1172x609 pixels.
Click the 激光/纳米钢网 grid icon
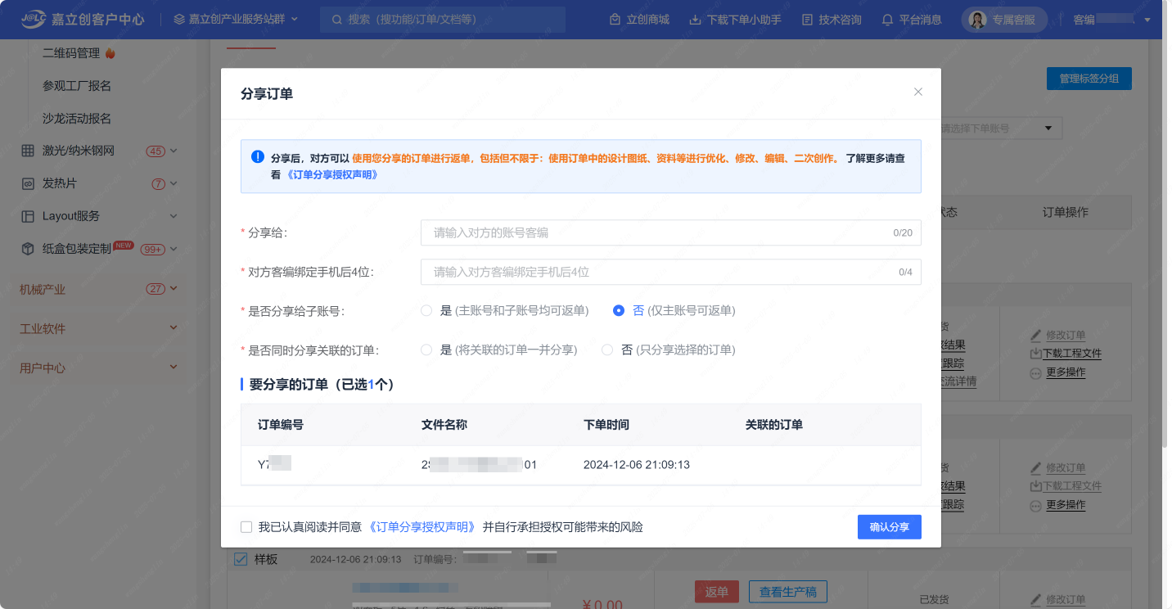(x=27, y=151)
